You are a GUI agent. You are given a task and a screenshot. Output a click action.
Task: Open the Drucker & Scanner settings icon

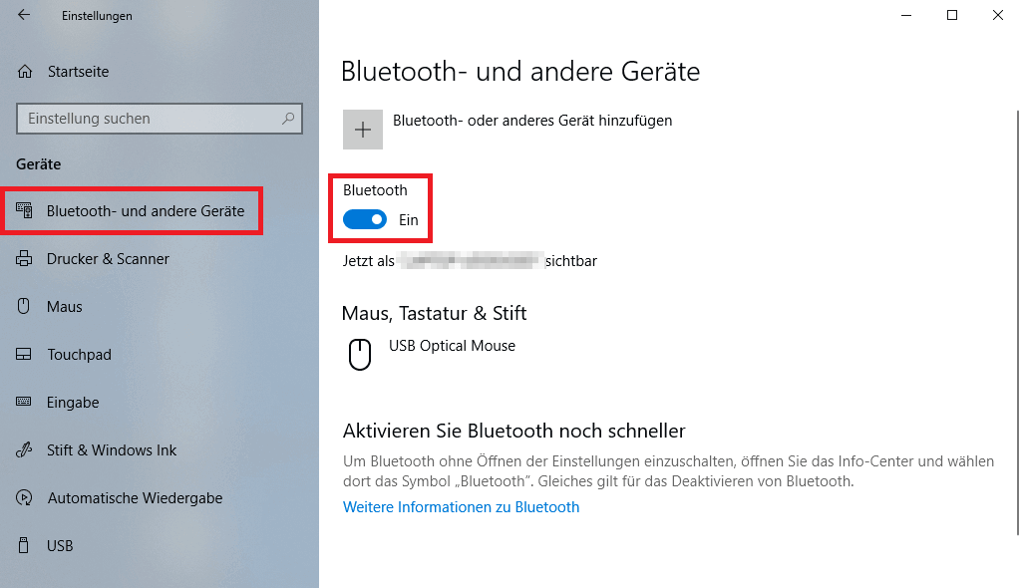tap(22, 259)
